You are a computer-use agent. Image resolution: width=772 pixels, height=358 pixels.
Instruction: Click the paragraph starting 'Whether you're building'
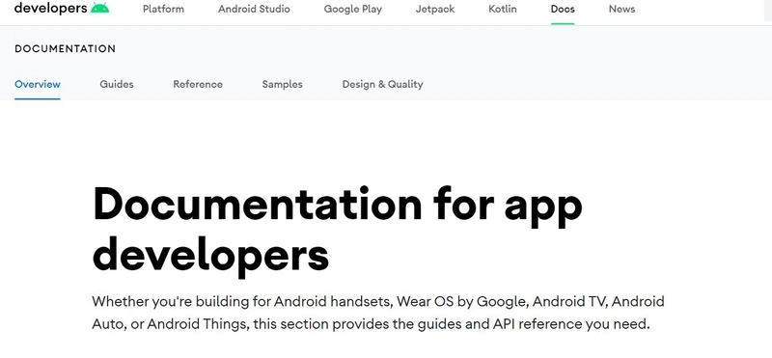point(378,313)
